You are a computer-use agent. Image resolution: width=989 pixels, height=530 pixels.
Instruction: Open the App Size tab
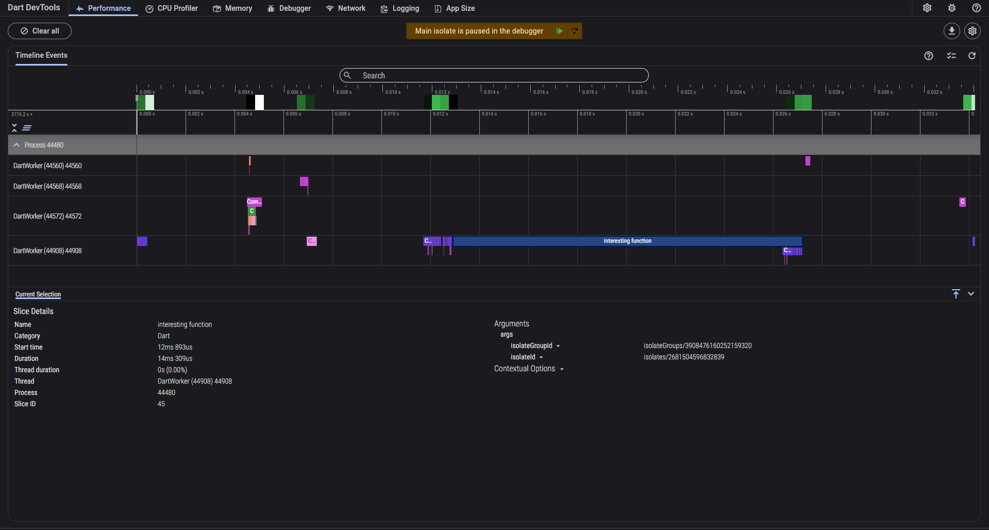pyautogui.click(x=455, y=8)
